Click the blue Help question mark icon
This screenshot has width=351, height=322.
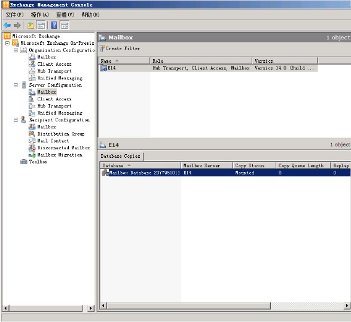pyautogui.click(x=54, y=25)
